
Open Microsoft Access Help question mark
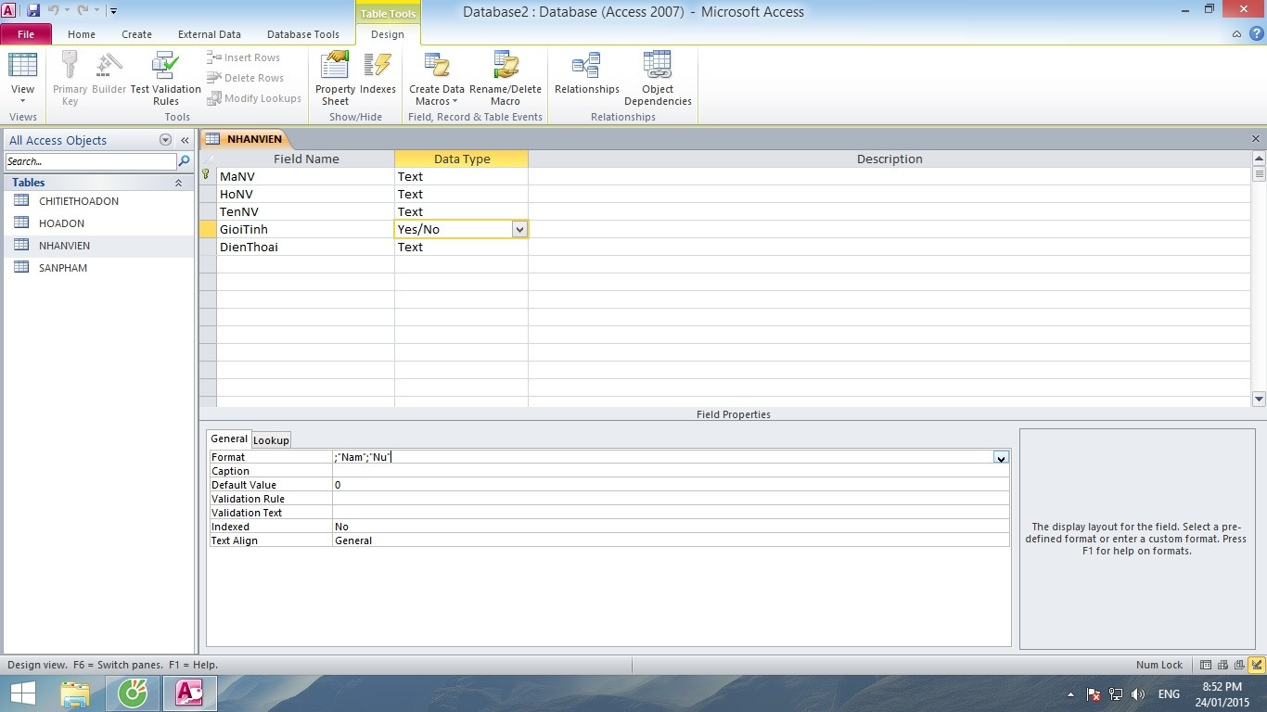[x=1256, y=34]
